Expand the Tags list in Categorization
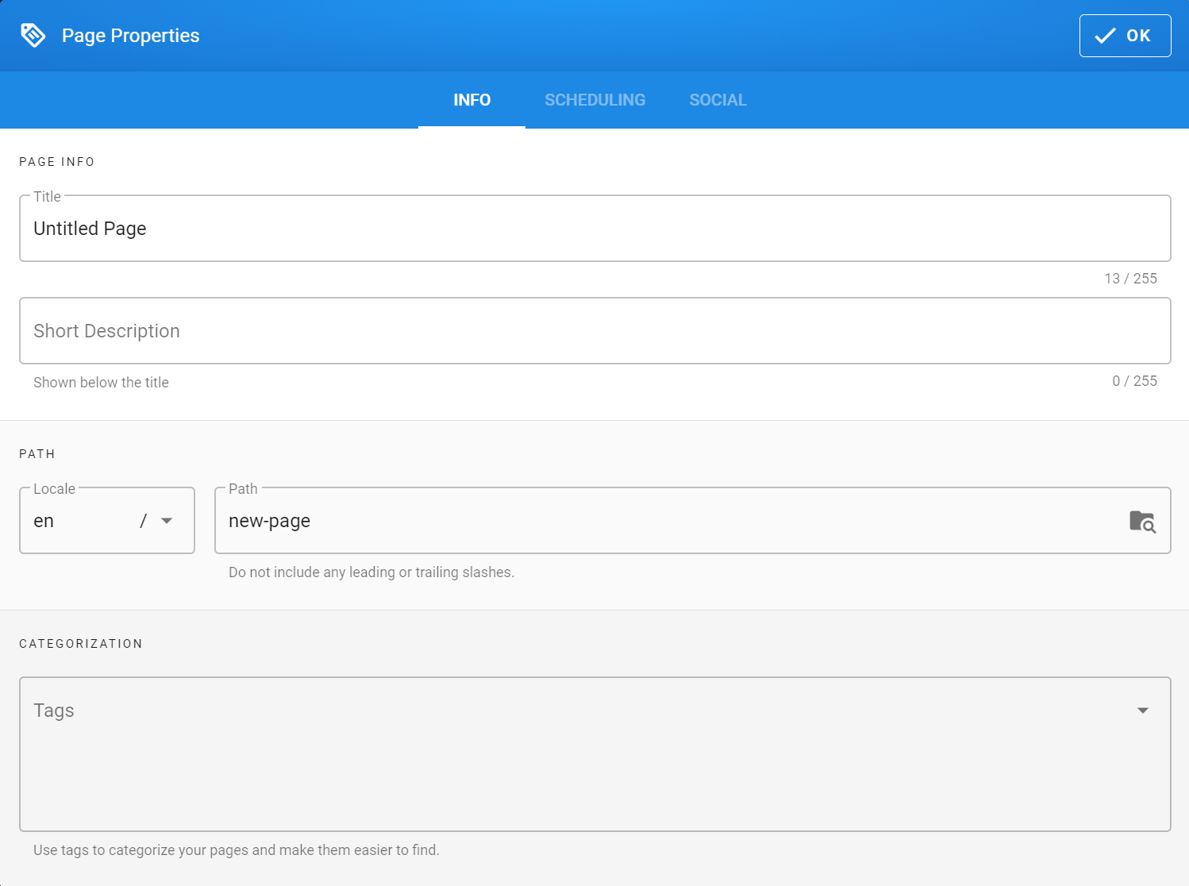The height and width of the screenshot is (886, 1189). 1143,711
